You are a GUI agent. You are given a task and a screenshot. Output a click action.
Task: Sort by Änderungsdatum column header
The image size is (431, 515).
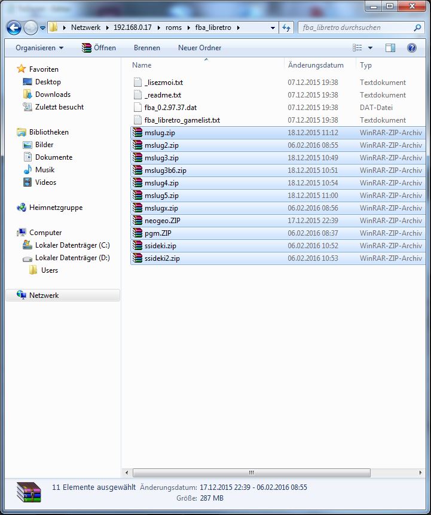point(316,65)
